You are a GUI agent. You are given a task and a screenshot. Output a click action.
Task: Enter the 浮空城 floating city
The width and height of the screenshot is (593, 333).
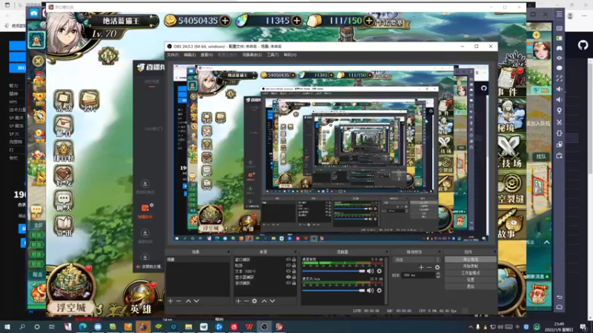point(71,290)
